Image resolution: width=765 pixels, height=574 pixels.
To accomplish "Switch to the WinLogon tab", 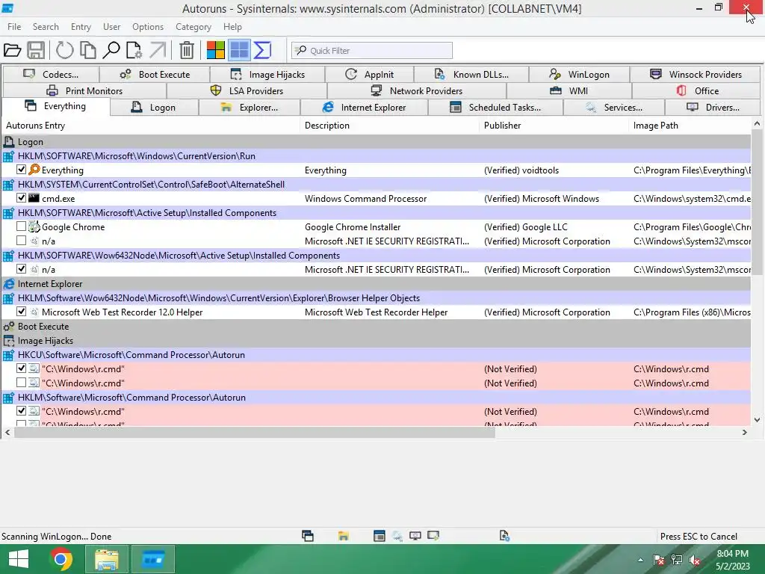I will (579, 74).
